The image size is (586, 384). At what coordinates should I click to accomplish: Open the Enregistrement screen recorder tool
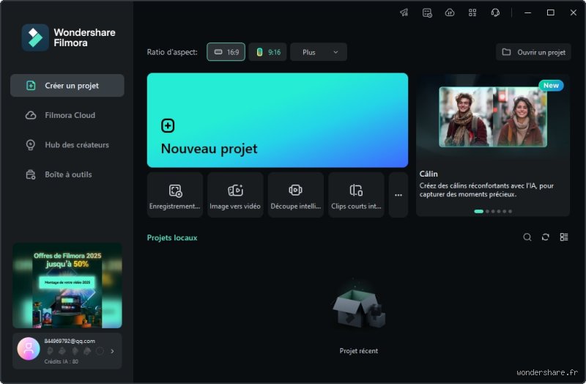click(x=175, y=195)
